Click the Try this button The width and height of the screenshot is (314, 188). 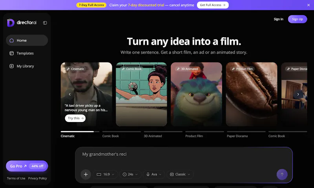point(75,118)
